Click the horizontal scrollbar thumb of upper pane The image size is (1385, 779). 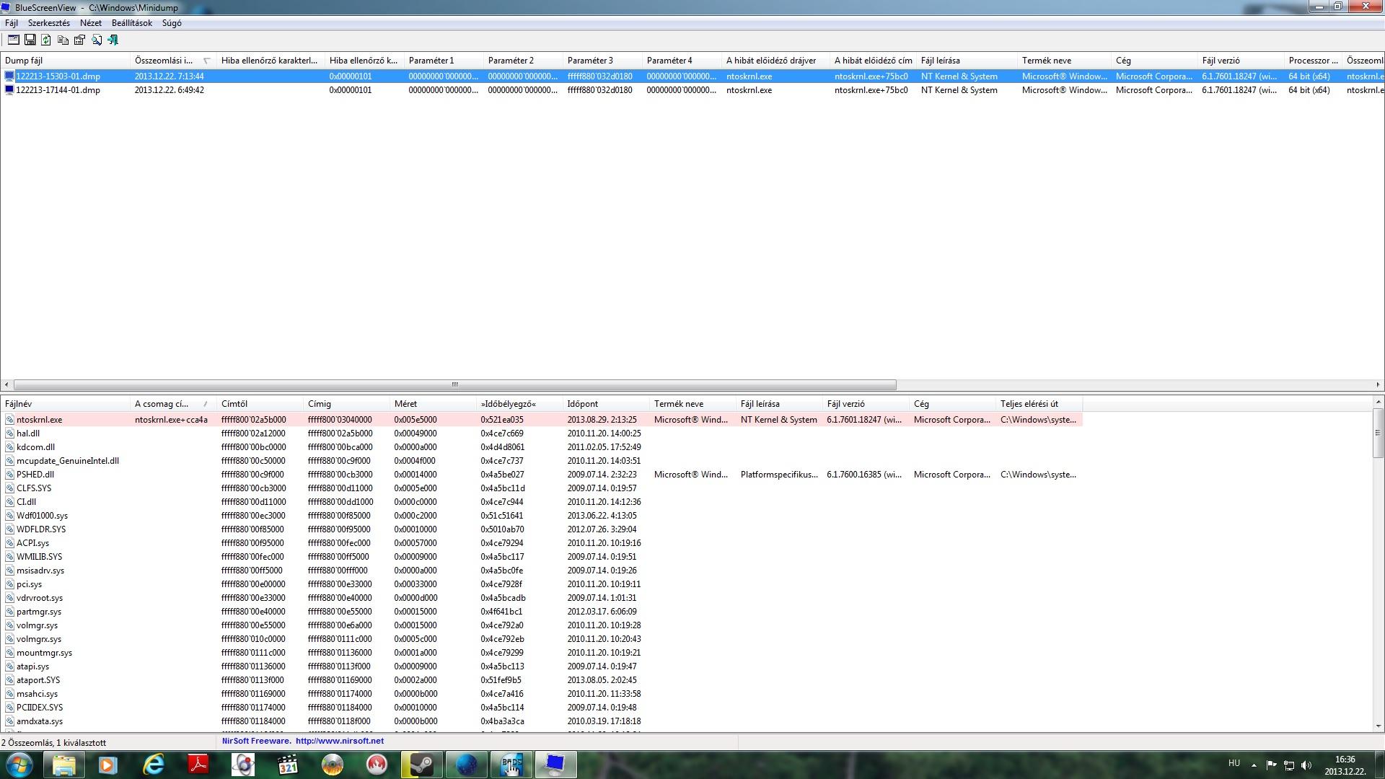pyautogui.click(x=454, y=384)
